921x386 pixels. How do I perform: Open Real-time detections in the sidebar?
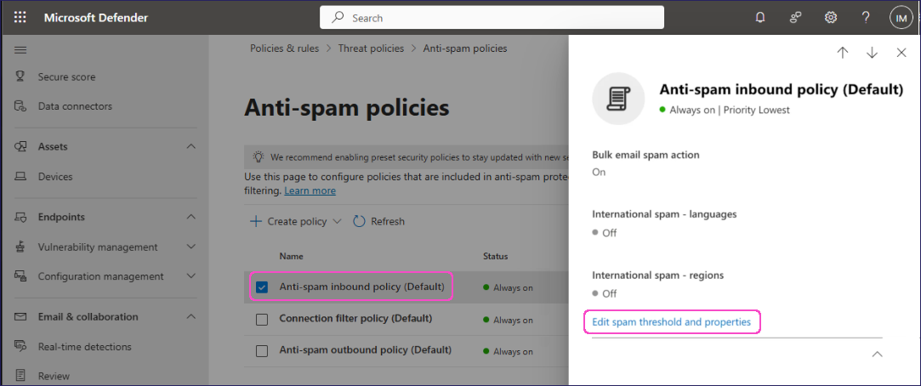84,347
